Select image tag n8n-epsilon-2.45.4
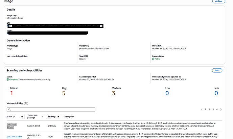The image size is (233, 139). [x=15, y=18]
